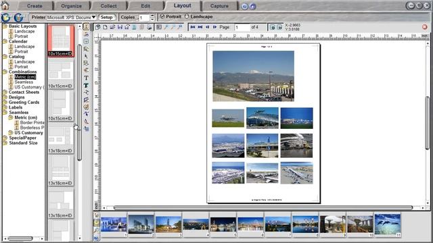Select Seamless under Combinations

(x=24, y=82)
